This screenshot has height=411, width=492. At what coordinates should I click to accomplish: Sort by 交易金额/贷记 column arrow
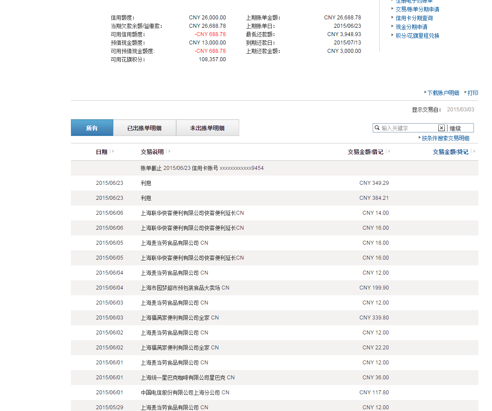pos(474,151)
